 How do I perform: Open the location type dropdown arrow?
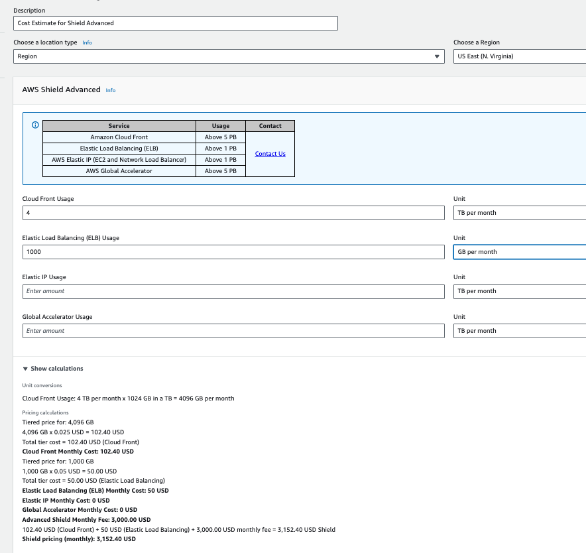pos(436,56)
